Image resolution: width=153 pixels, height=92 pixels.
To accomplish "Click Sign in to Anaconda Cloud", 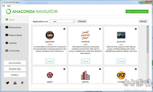I will pyautogui.click(x=137, y=12).
